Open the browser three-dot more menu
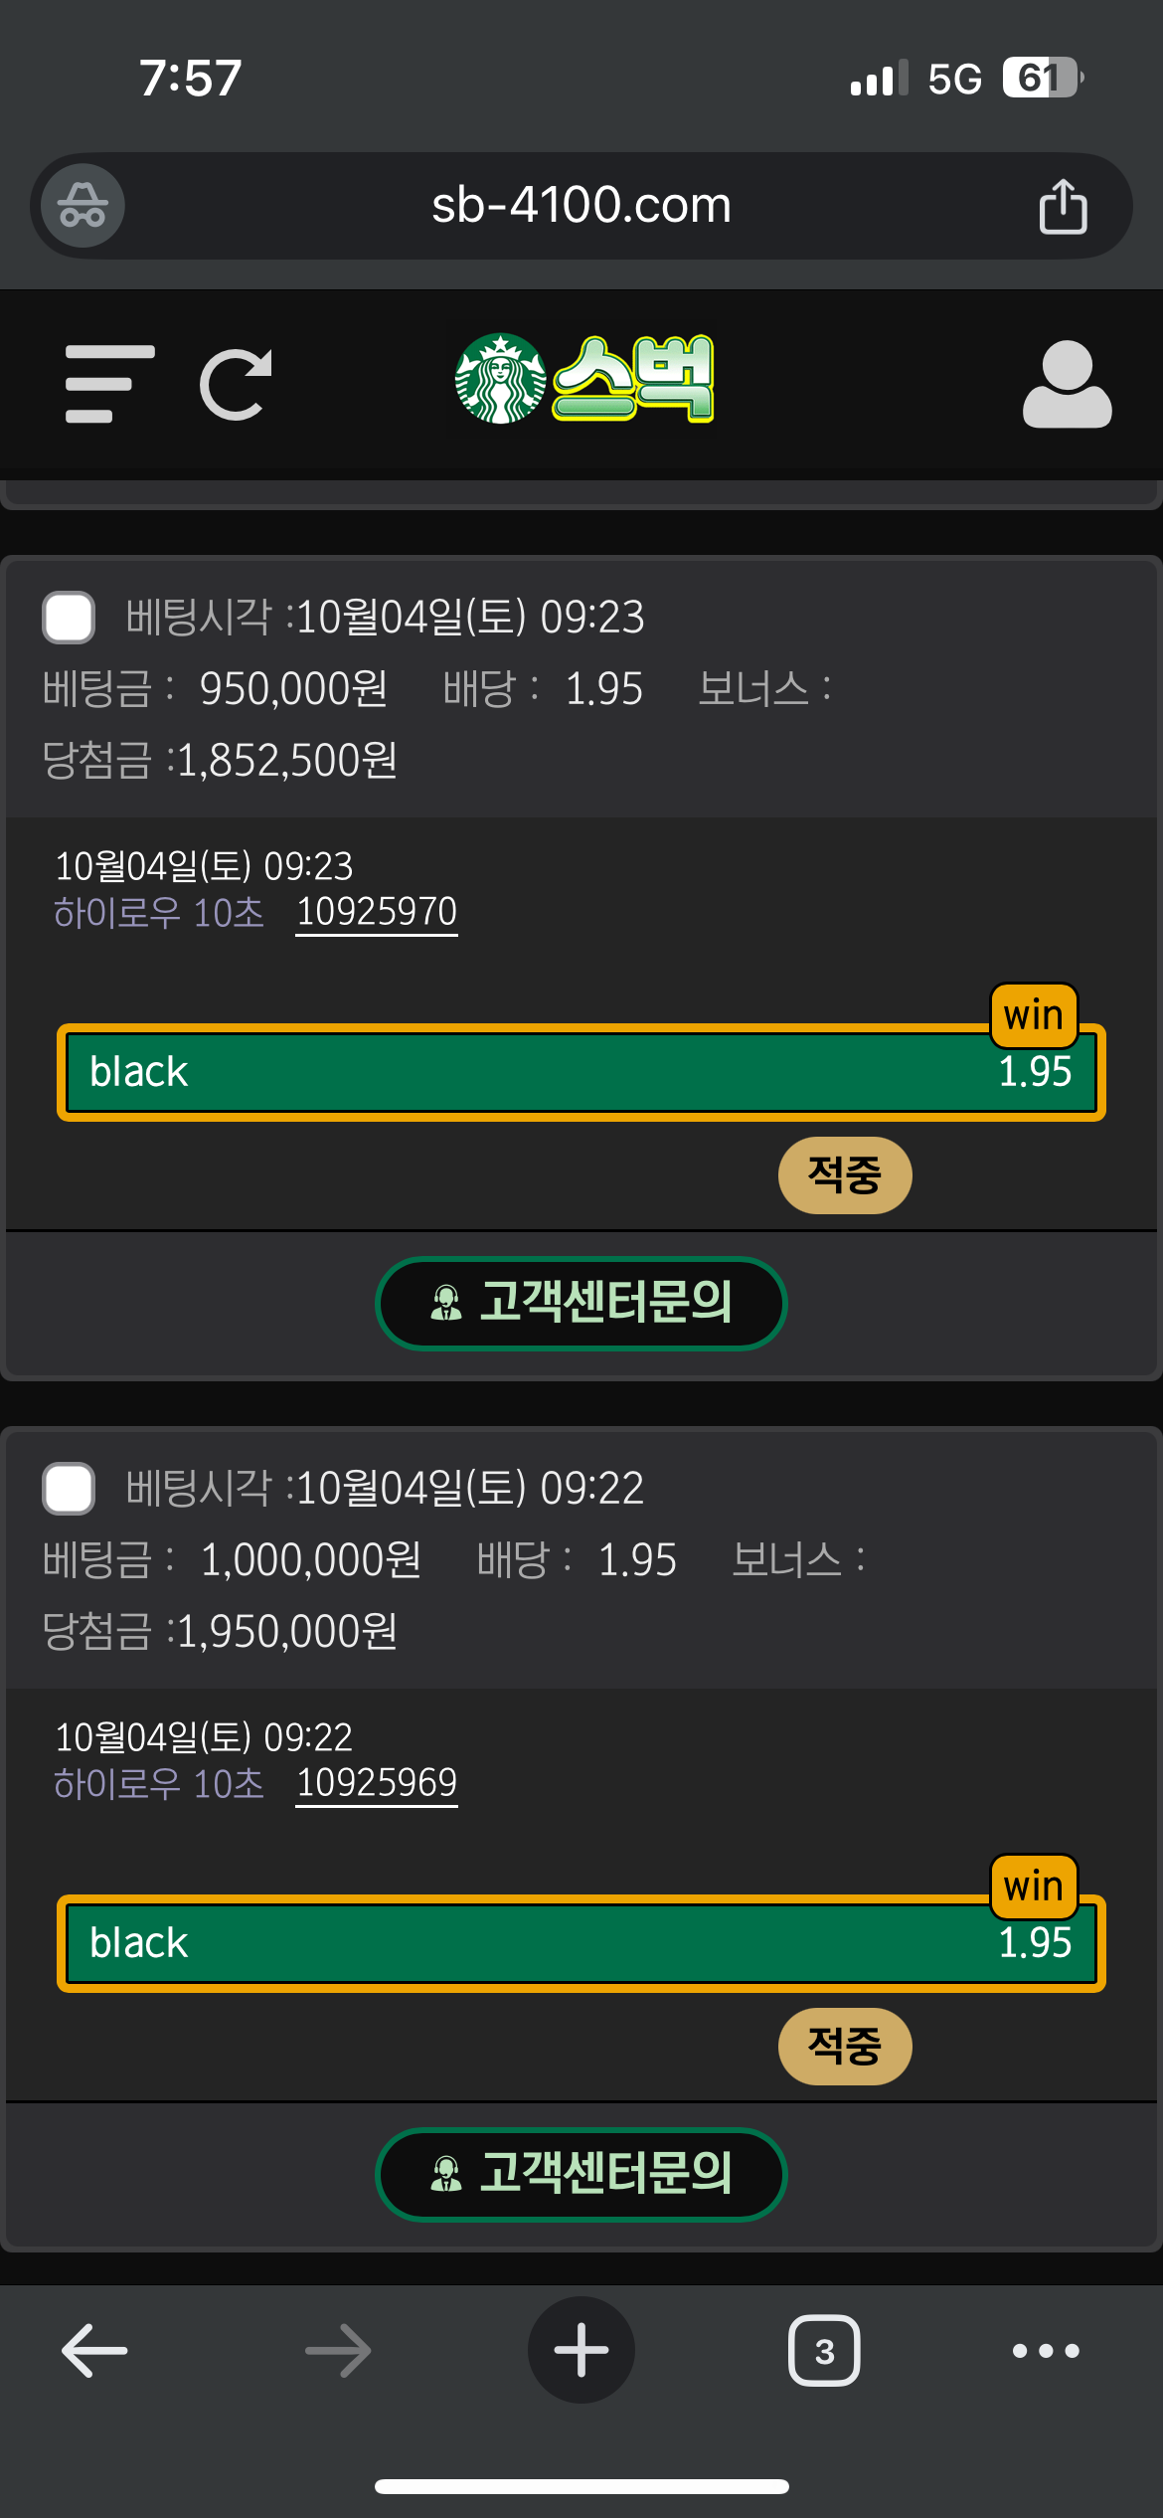Viewport: 1163px width, 2518px height. pyautogui.click(x=1046, y=2351)
